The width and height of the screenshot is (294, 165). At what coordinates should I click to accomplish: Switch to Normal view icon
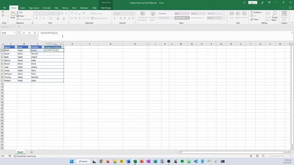point(251,156)
